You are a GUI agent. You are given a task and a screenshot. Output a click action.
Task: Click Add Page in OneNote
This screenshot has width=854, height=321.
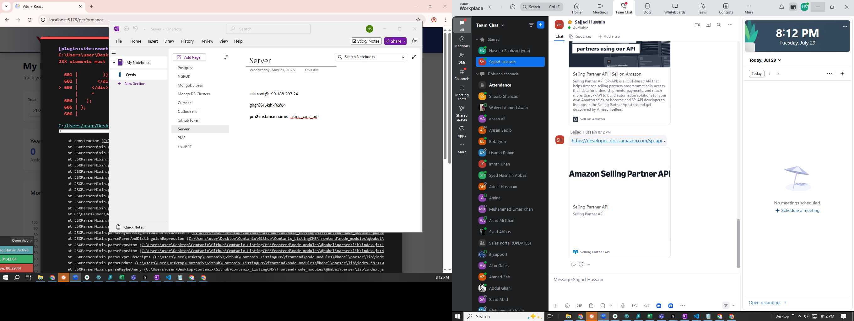pos(189,57)
